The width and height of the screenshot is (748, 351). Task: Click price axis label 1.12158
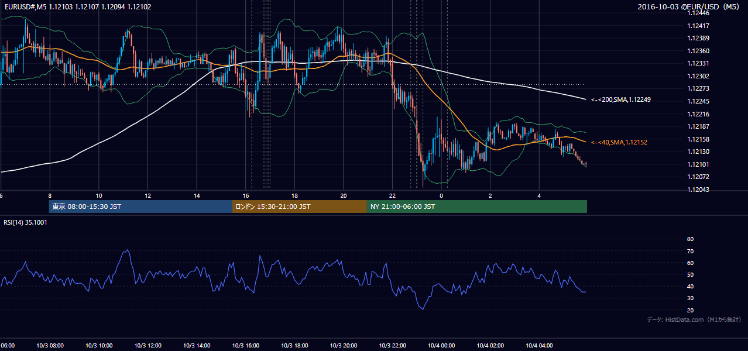(x=698, y=139)
